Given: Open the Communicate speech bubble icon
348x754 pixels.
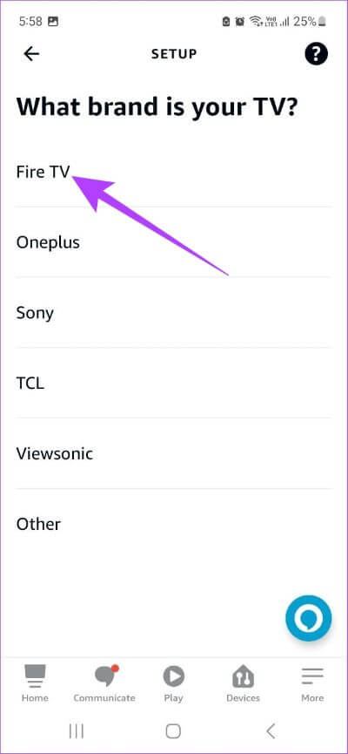Looking at the screenshot, I should pyautogui.click(x=106, y=676).
